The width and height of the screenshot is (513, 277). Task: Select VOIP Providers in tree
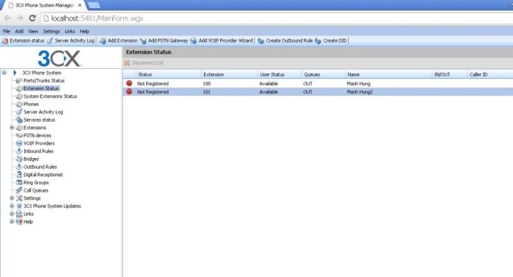[39, 143]
